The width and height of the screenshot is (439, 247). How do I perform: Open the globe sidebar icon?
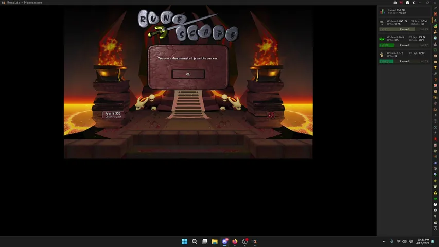point(435,38)
